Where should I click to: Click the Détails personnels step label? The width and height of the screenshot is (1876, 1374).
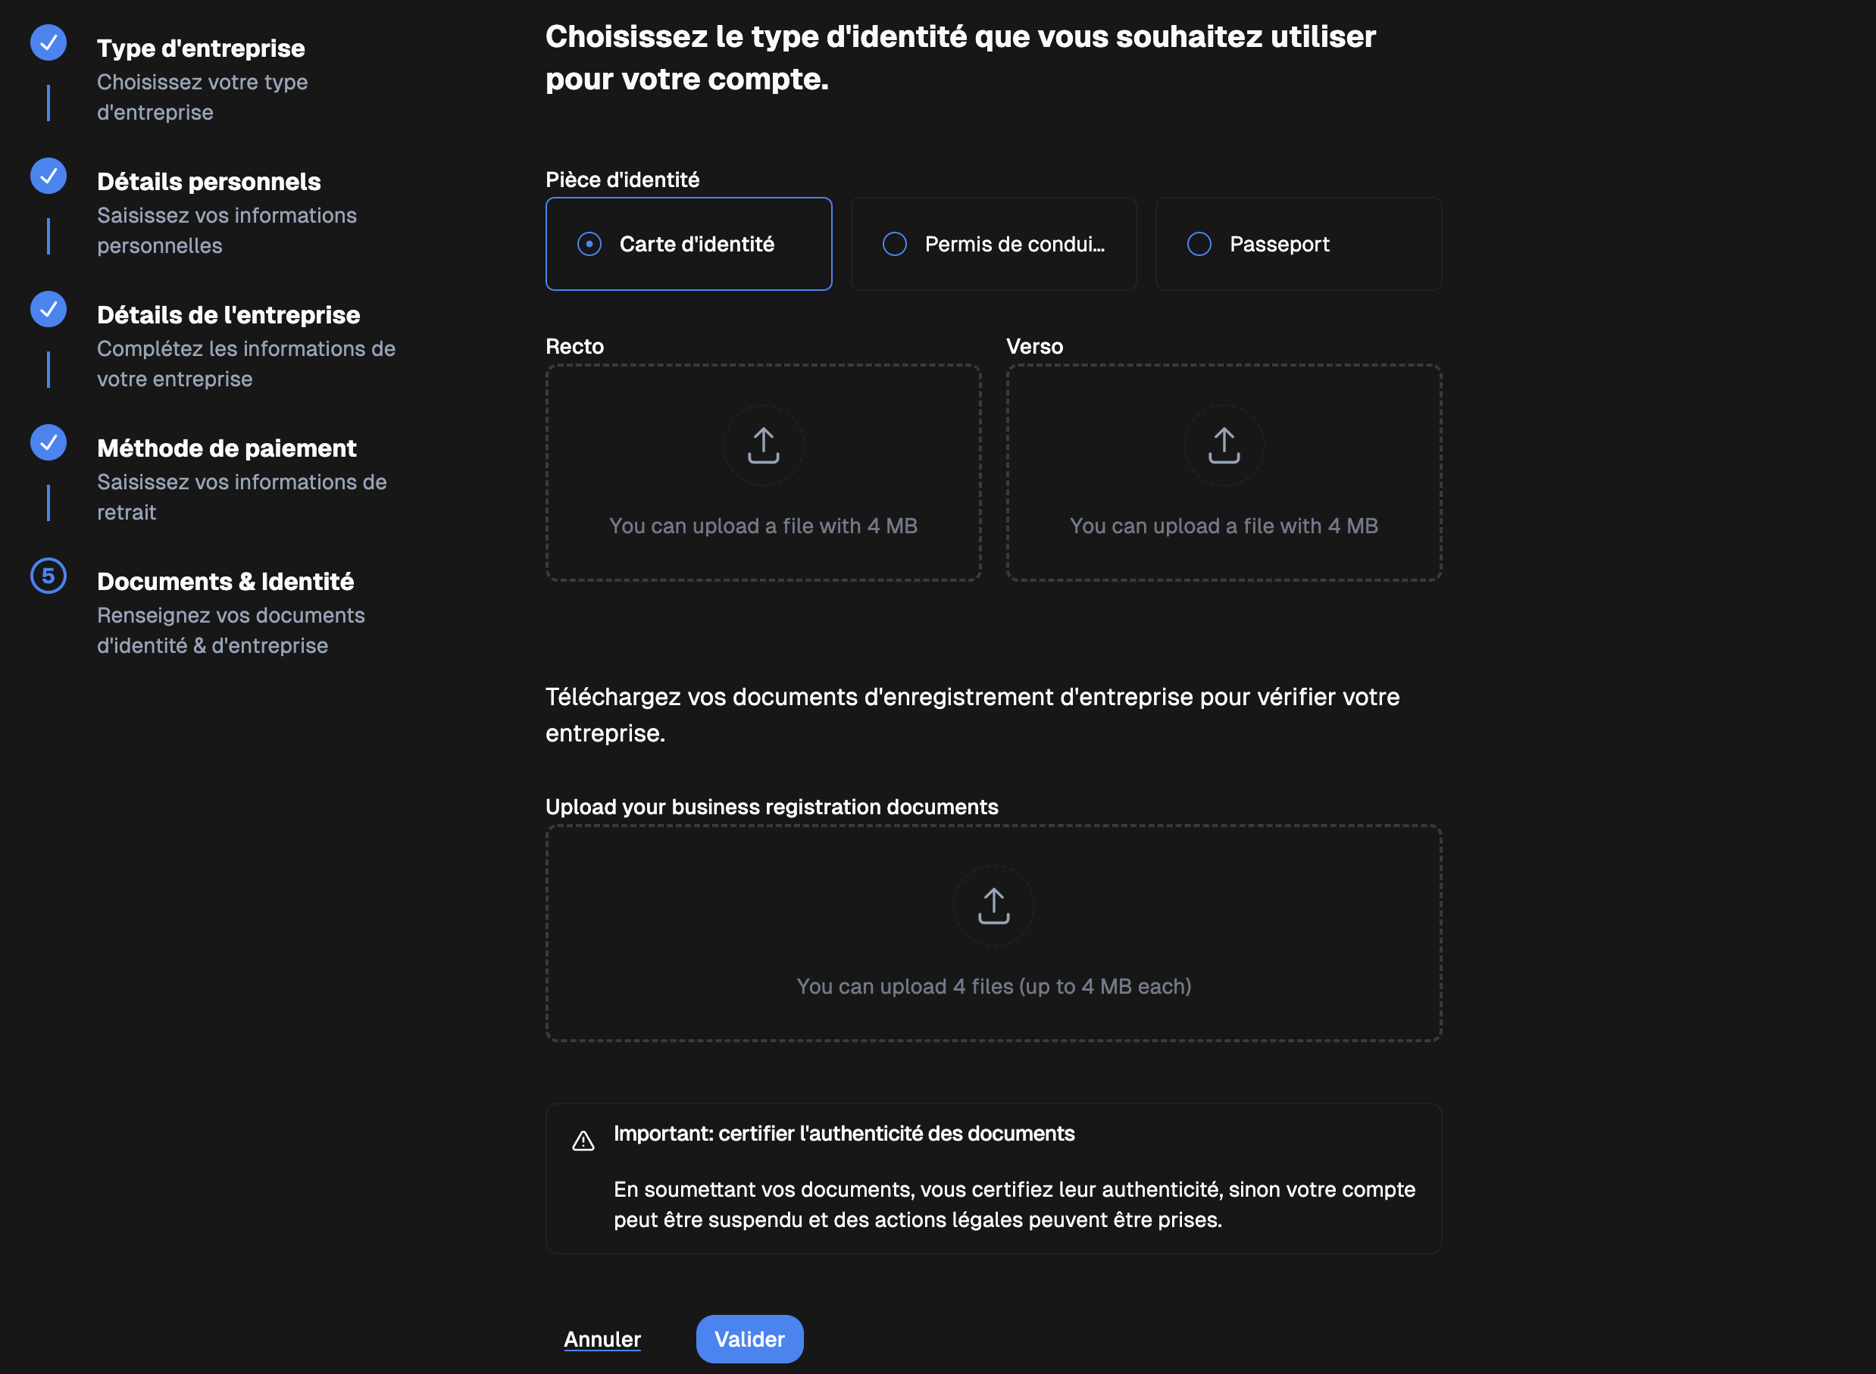pos(208,180)
